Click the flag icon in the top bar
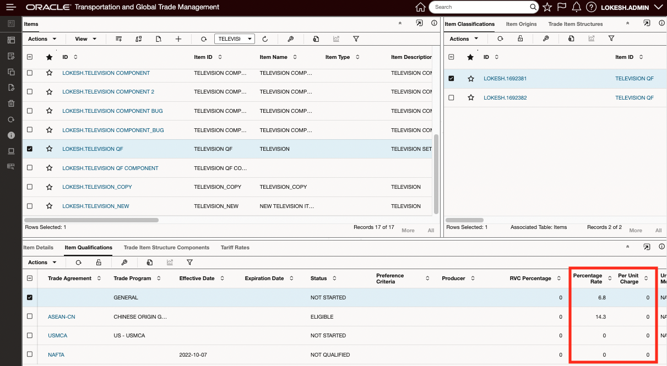This screenshot has width=667, height=366. [x=561, y=7]
